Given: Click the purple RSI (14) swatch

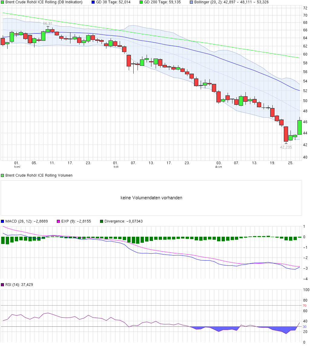Looking at the screenshot, I should [2, 285].
